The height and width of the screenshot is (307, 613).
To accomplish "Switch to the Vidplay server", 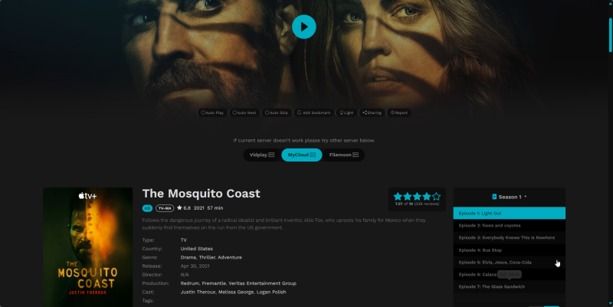I will point(262,155).
